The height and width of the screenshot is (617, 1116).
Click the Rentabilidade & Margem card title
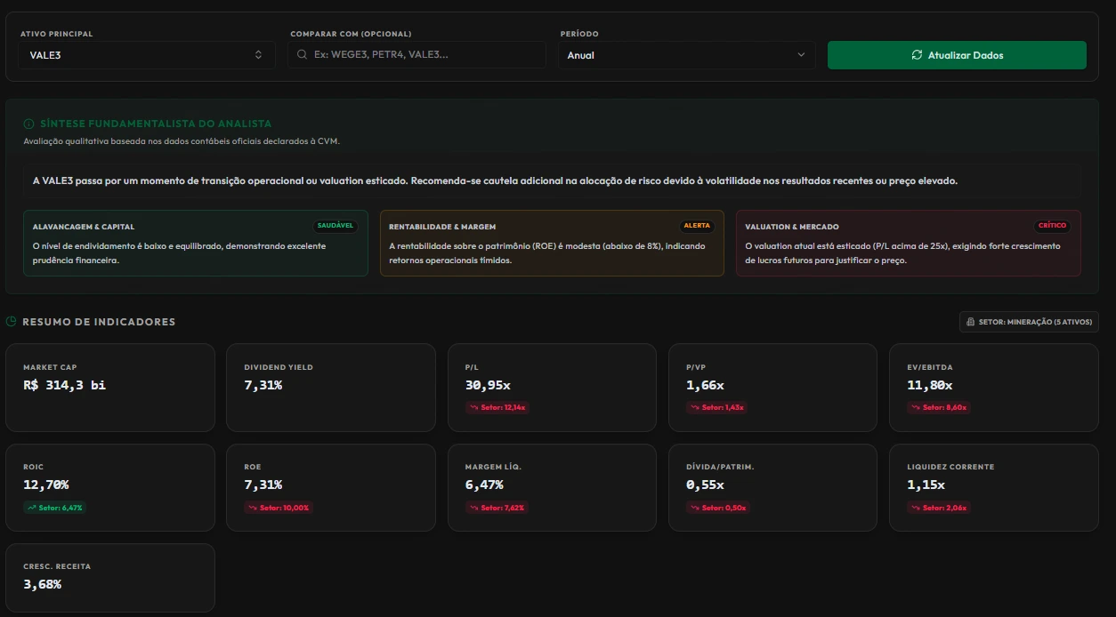click(x=442, y=227)
